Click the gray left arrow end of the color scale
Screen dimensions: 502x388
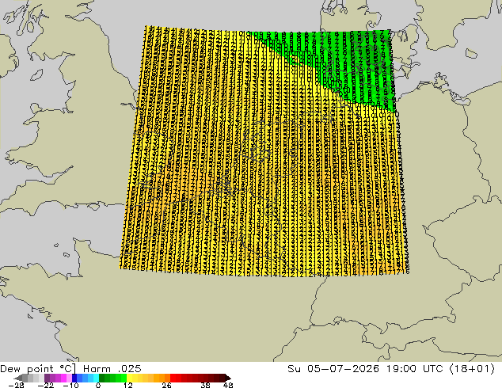tap(18, 378)
